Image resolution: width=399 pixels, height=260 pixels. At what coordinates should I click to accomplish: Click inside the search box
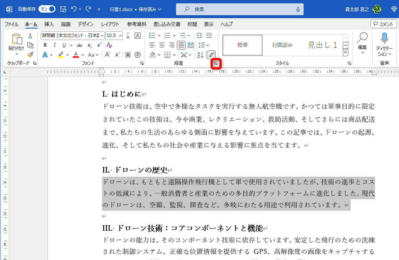tap(240, 9)
